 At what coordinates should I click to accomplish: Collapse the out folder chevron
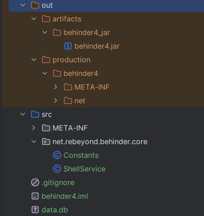(x=23, y=5)
